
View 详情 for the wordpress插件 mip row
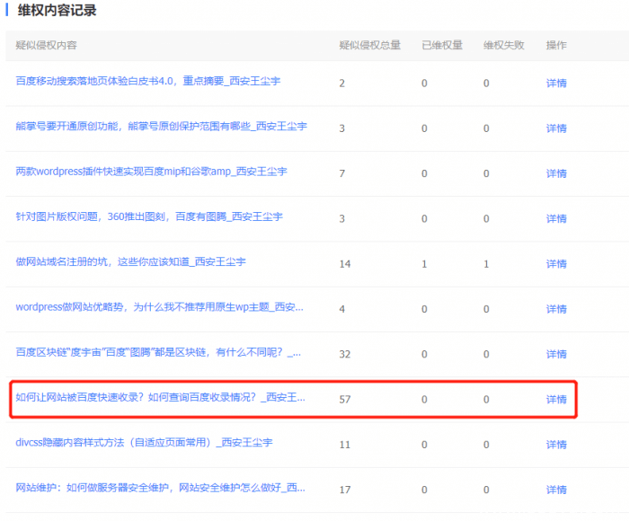coord(556,173)
